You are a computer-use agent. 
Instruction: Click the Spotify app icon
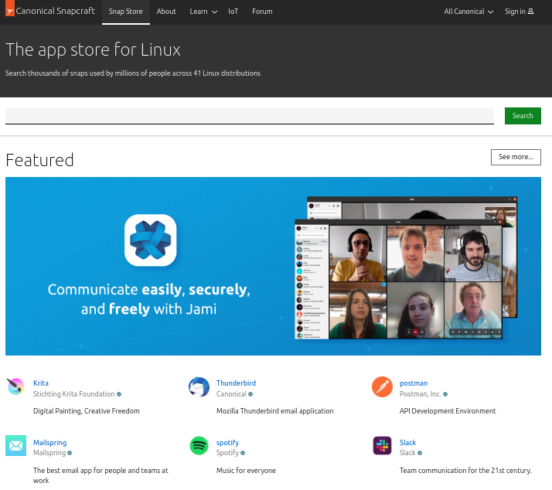199,446
